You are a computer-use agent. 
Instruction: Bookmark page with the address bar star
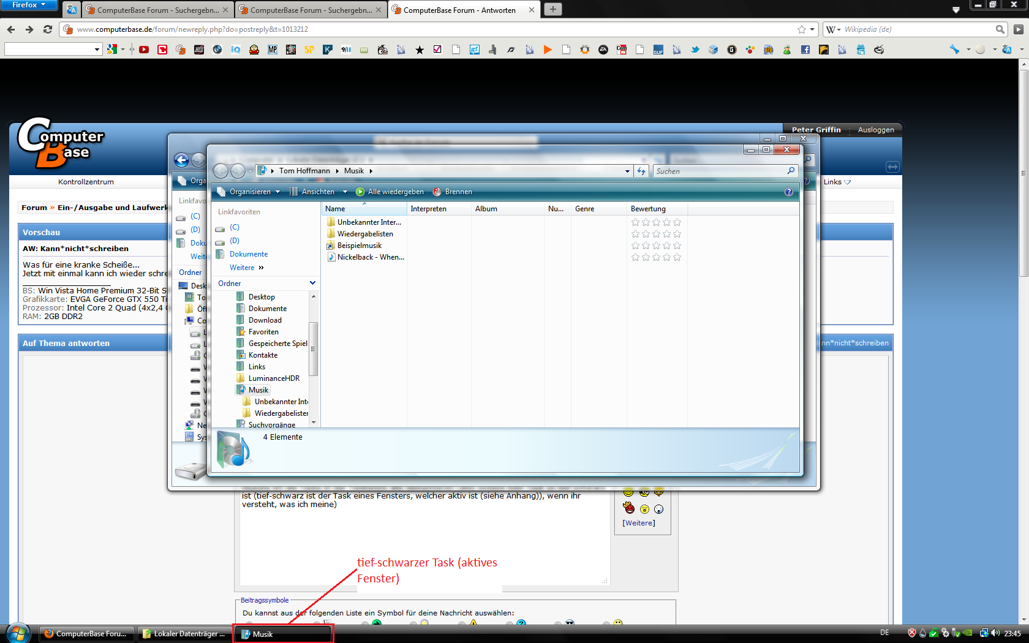click(802, 29)
